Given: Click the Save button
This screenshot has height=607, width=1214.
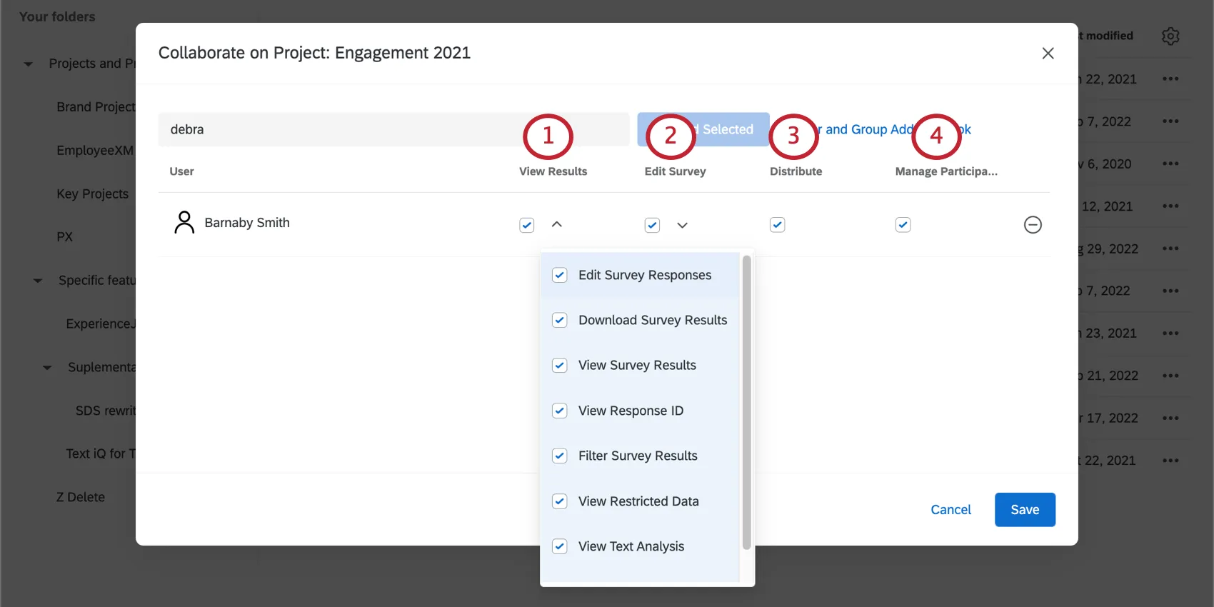Looking at the screenshot, I should pyautogui.click(x=1024, y=510).
